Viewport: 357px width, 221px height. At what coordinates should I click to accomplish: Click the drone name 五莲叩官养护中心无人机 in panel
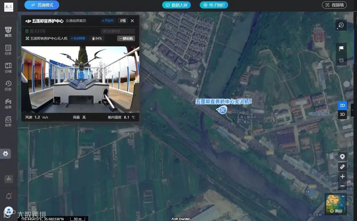coord(49,38)
